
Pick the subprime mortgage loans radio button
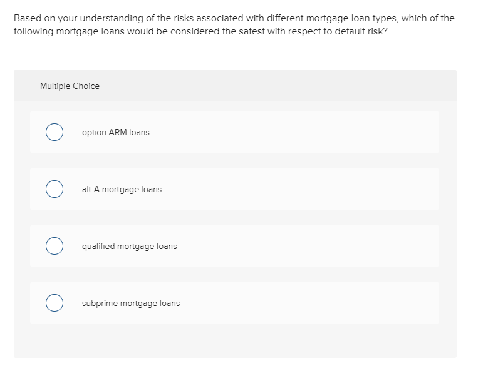(54, 304)
